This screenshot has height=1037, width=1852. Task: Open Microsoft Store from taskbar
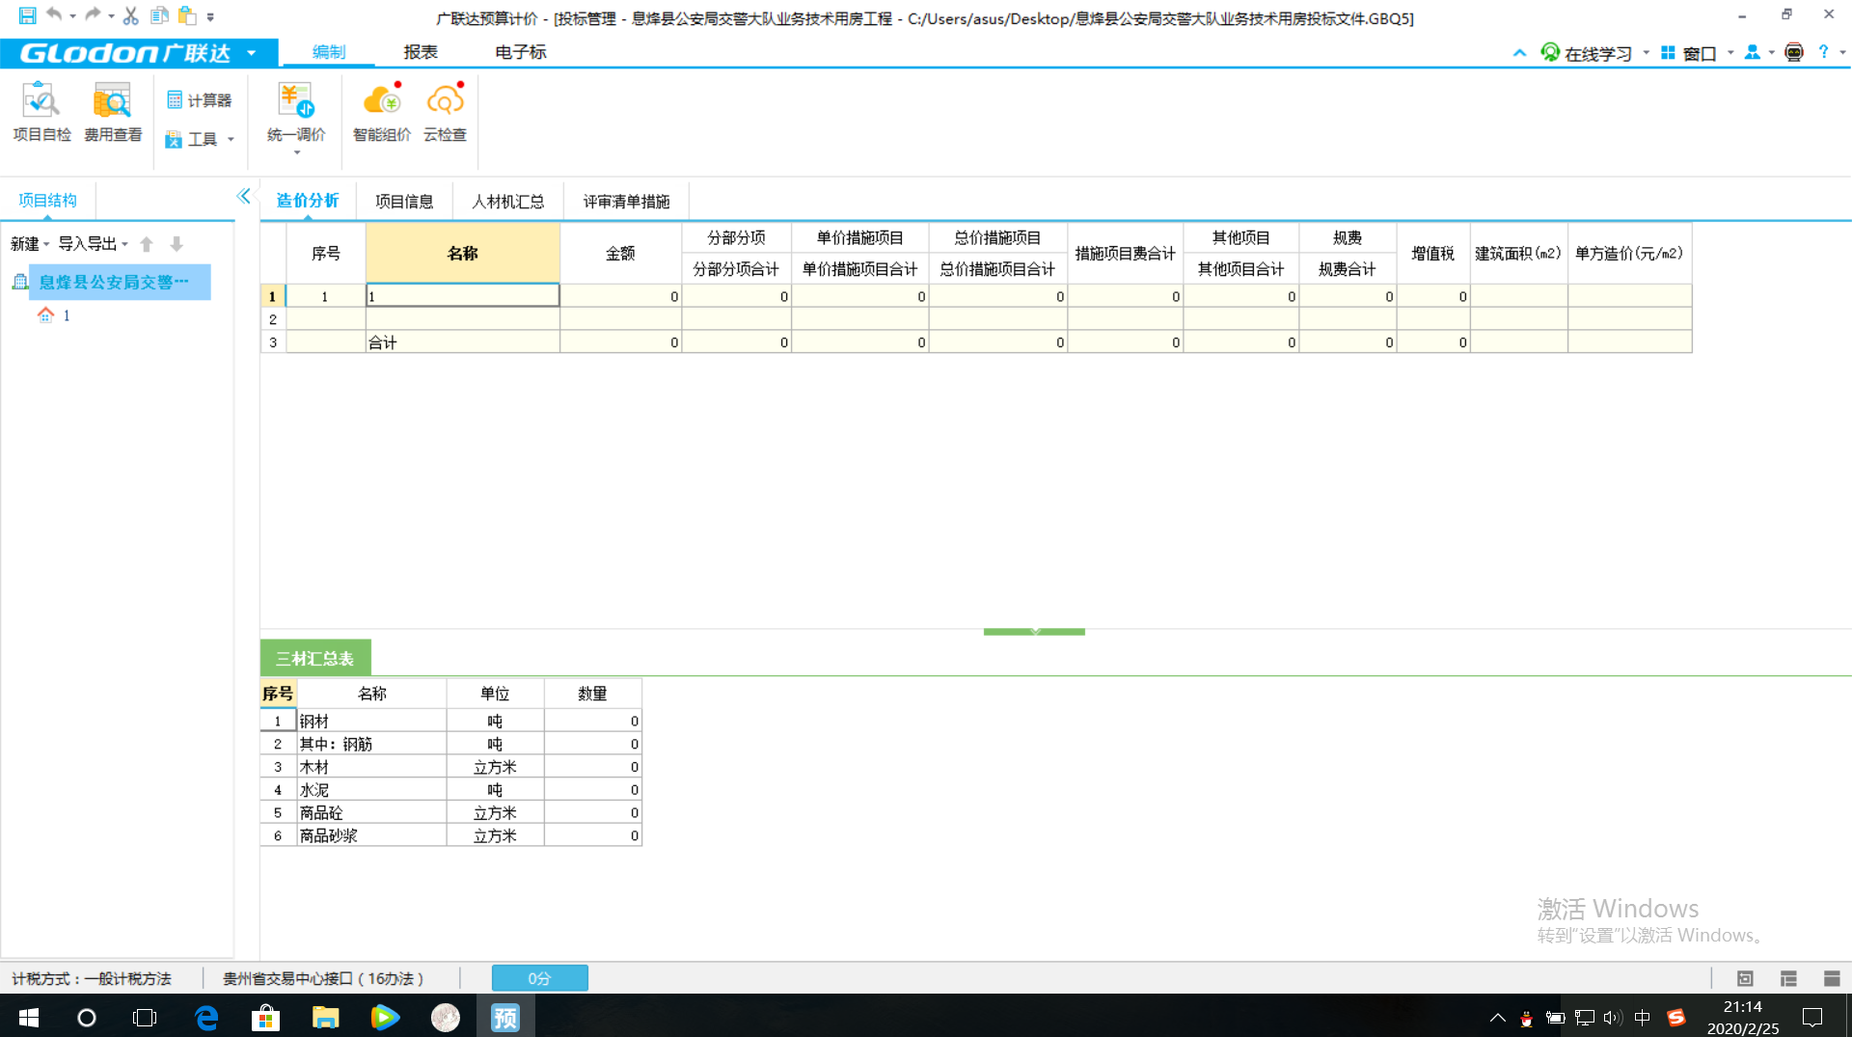tap(265, 1017)
